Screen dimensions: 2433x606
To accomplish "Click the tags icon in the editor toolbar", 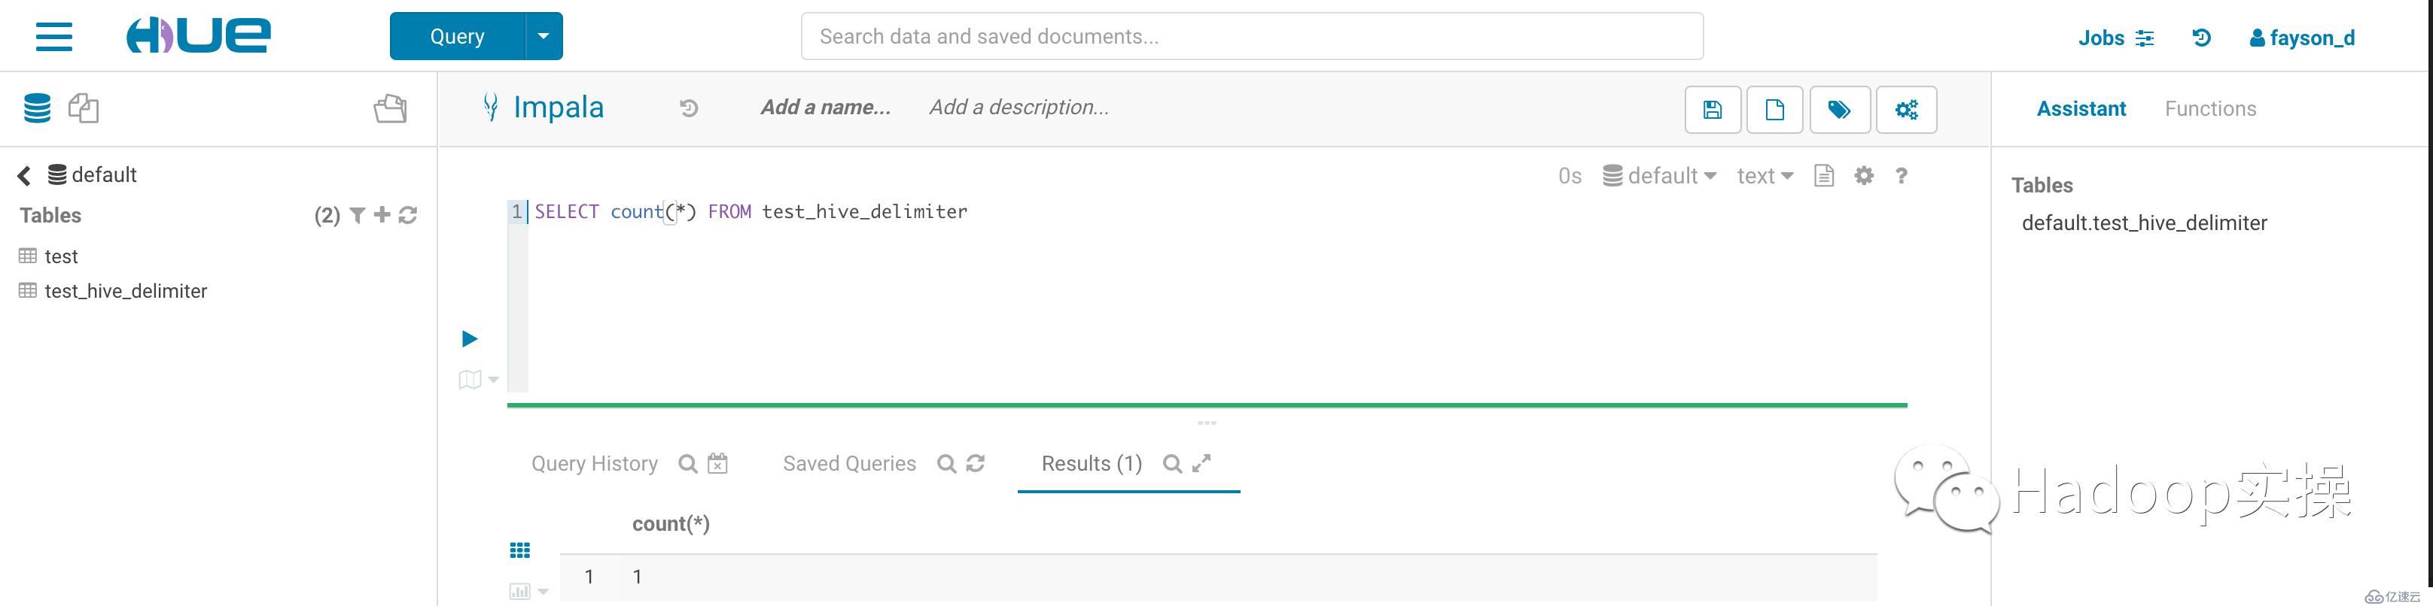I will 1839,110.
